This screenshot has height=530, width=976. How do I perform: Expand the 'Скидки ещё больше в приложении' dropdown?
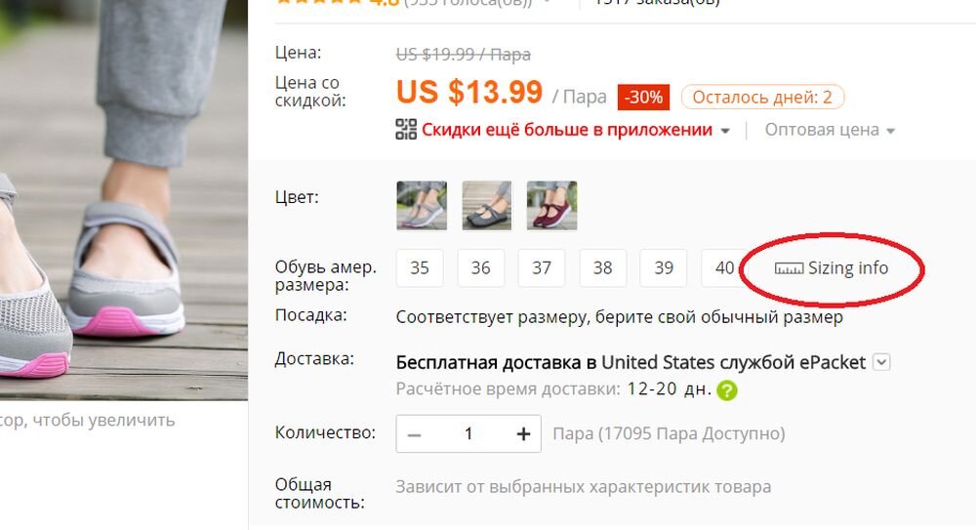tap(725, 131)
